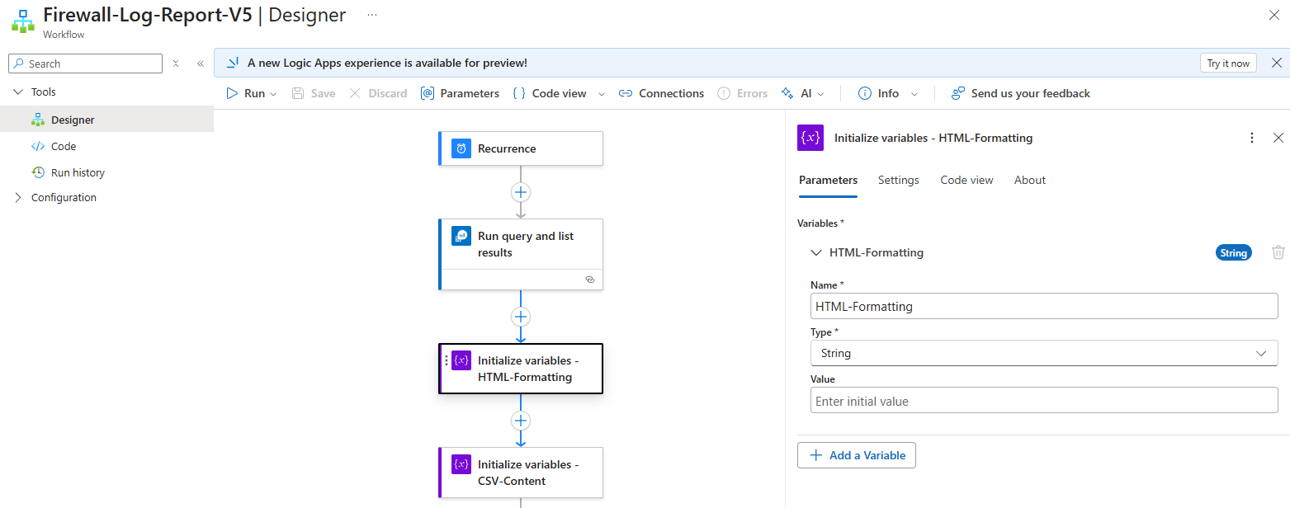Viewport: 1290px width, 508px height.
Task: Open Connections from the toolbar
Action: pyautogui.click(x=661, y=93)
